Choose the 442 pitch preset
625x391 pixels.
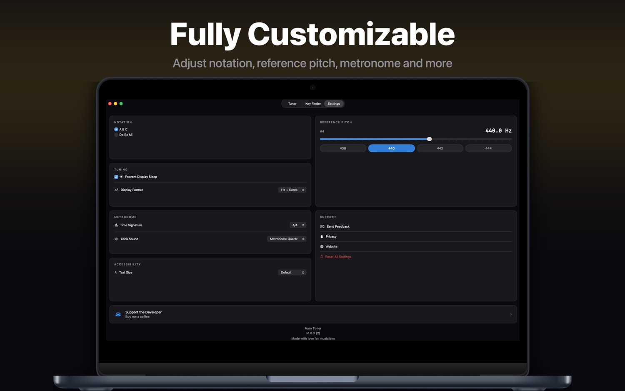click(440, 148)
